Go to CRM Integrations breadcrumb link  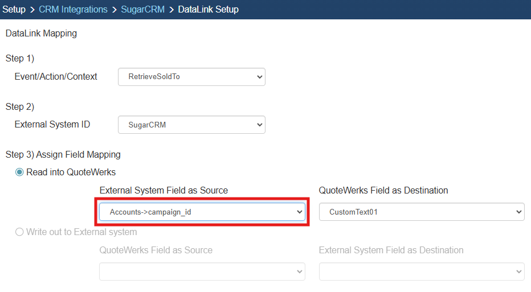(73, 10)
